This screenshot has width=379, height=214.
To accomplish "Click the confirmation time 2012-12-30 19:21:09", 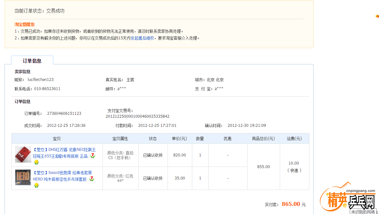I will (x=247, y=125).
